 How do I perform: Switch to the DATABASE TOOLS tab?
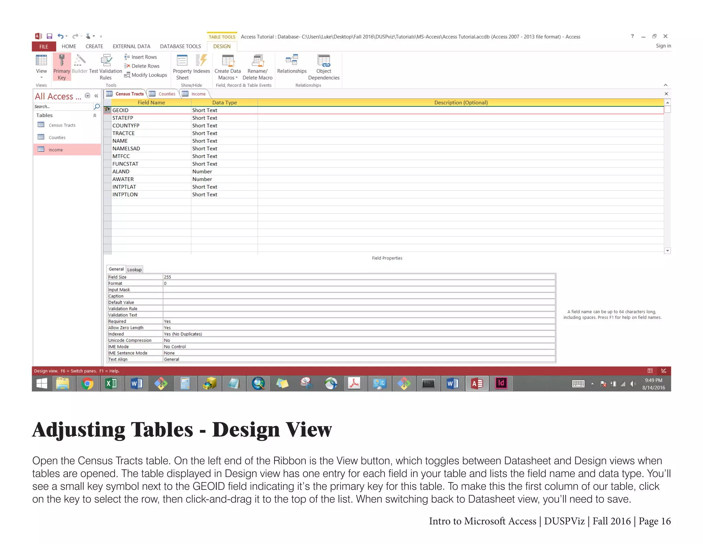(x=180, y=46)
